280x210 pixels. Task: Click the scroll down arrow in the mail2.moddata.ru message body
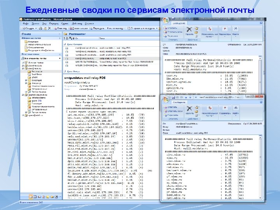tap(260, 198)
